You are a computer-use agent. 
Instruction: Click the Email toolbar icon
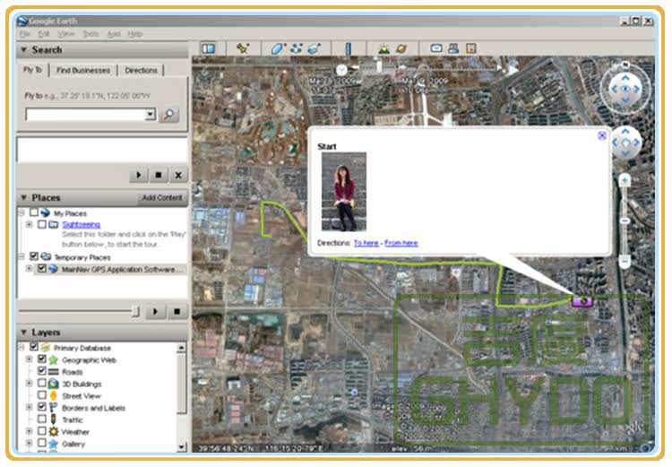[436, 48]
